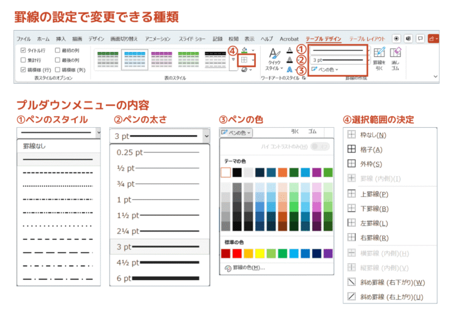Toggle the ハイ コントラストのみ switch
453x309 pixels.
tap(320, 146)
